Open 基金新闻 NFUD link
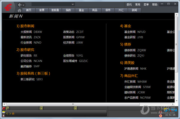 (135, 32)
